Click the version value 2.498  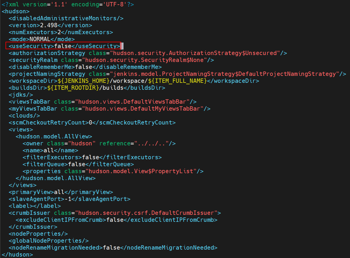(x=49, y=25)
